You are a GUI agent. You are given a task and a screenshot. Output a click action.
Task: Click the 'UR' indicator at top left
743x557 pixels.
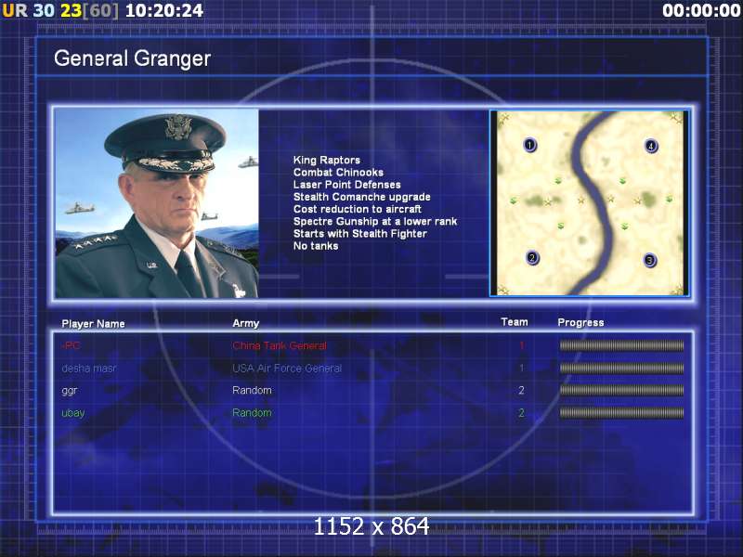point(15,10)
